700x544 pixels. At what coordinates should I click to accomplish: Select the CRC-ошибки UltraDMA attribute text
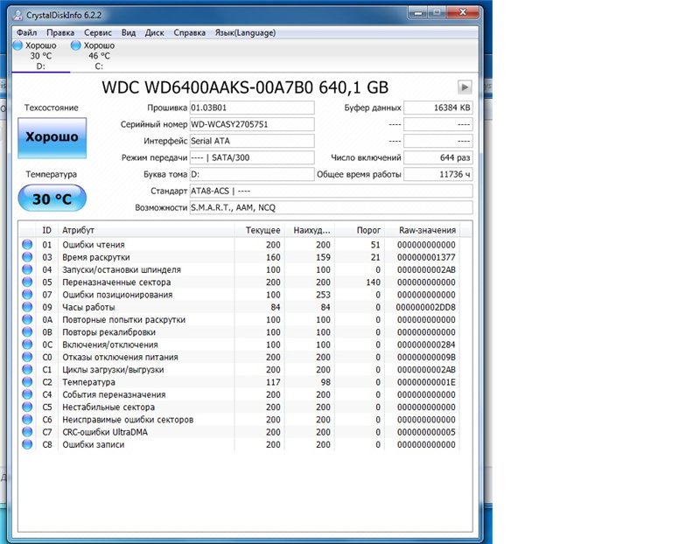click(105, 432)
